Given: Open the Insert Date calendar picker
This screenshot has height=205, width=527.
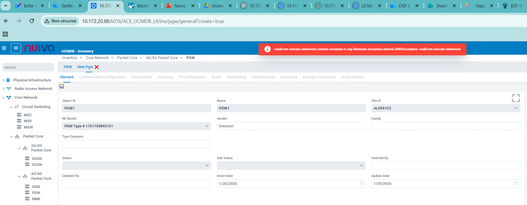Looking at the screenshot, I should pos(361,183).
